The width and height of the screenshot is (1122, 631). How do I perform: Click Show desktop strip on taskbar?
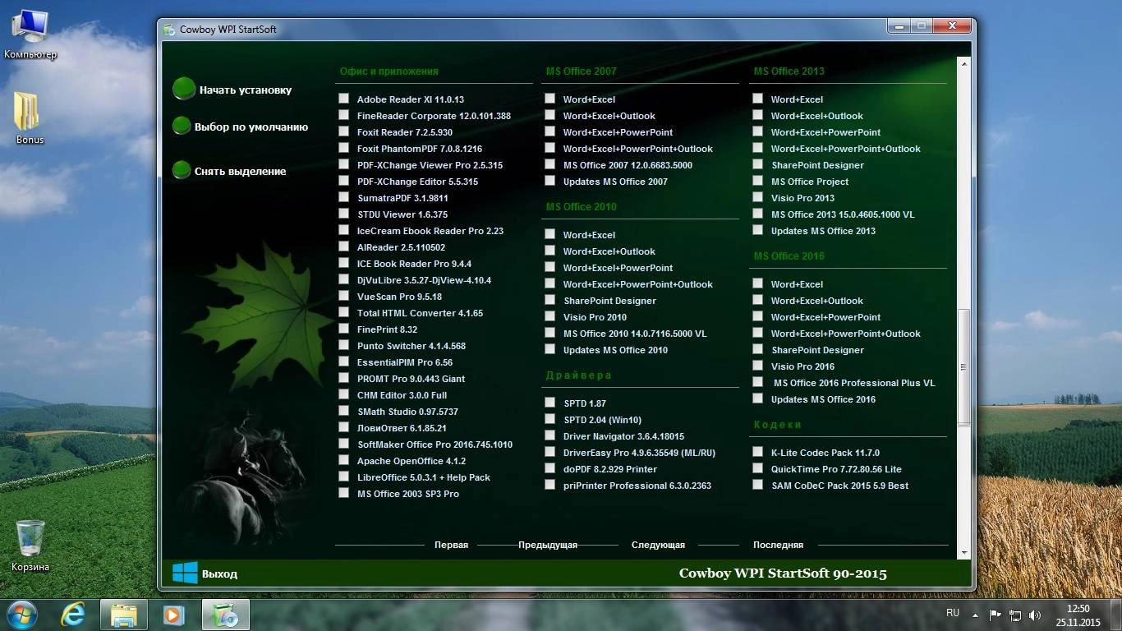(1115, 615)
